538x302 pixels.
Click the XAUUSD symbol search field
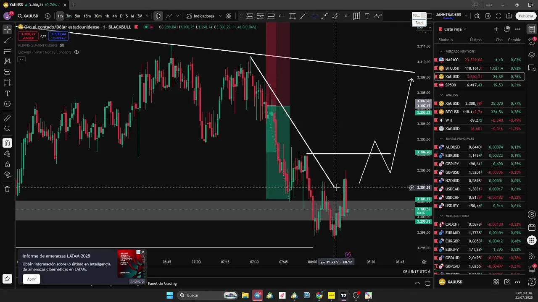[x=28, y=16]
